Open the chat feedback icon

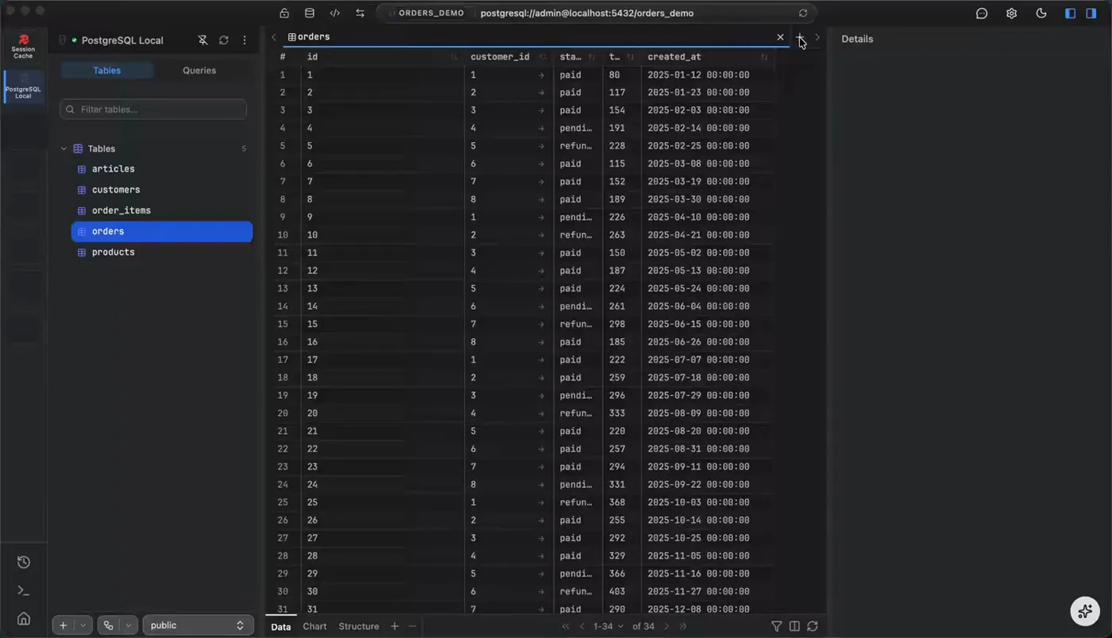point(982,13)
